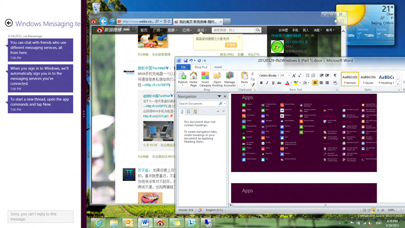Screen dimensions: 405x228
Task: Open Manage Accounts in Blog group
Action: (x=229, y=79)
